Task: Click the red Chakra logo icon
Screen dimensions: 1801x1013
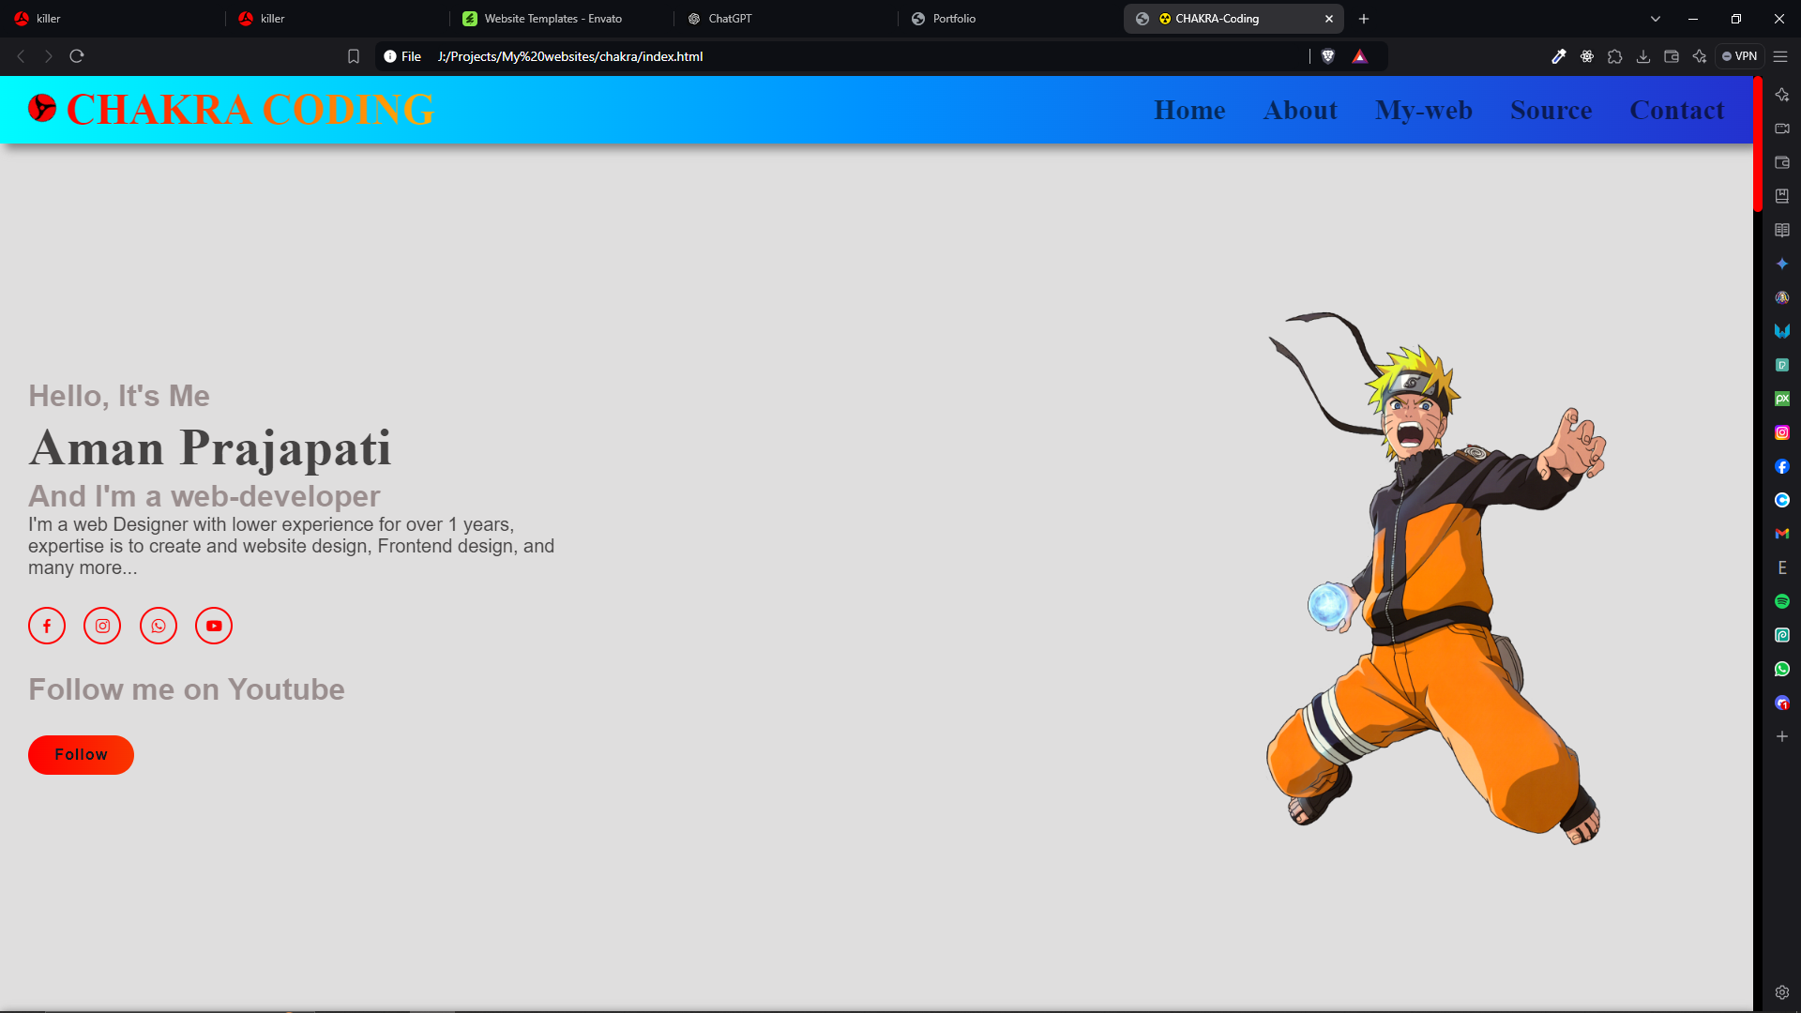Action: point(42,108)
